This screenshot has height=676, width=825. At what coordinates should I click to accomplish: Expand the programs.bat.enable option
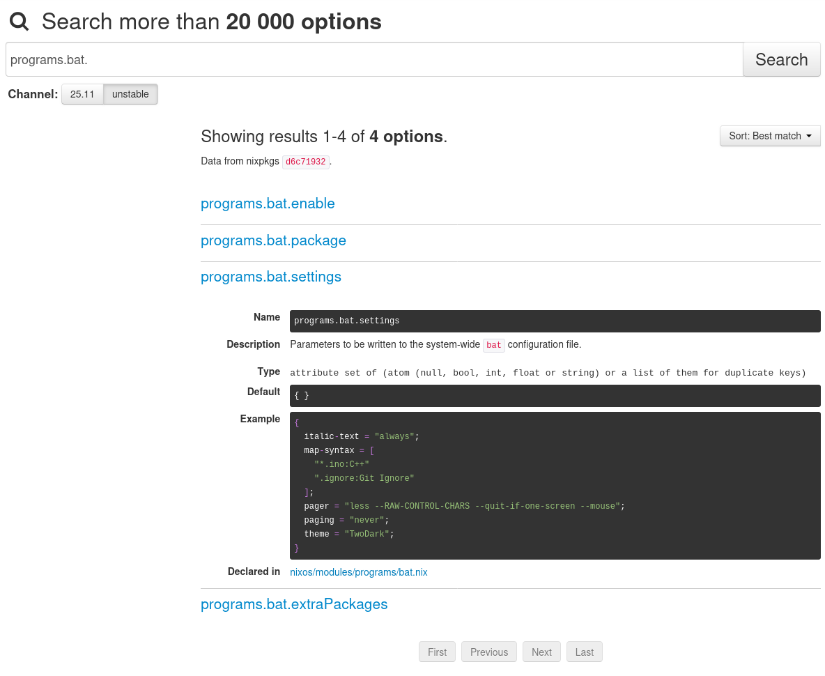point(268,203)
